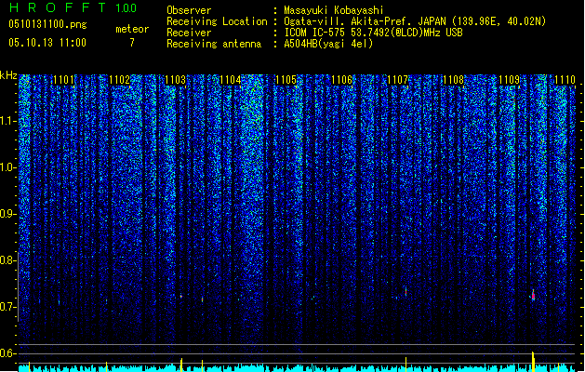Click the 1107 time marker
The width and height of the screenshot is (585, 372).
pos(398,80)
